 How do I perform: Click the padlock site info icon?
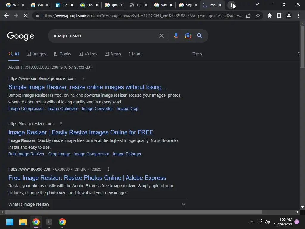tap(38, 16)
